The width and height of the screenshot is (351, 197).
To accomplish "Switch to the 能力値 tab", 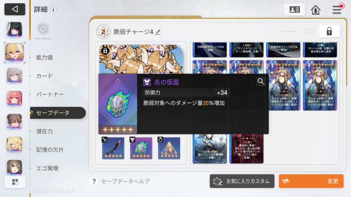I will (45, 57).
